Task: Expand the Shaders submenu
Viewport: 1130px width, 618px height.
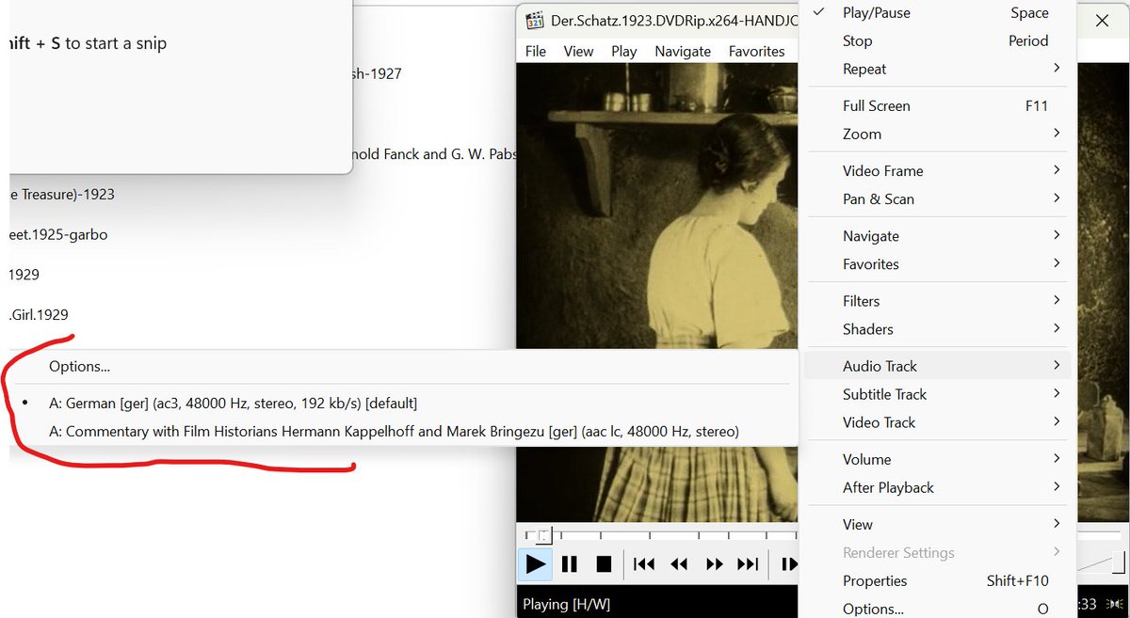Action: [x=937, y=329]
